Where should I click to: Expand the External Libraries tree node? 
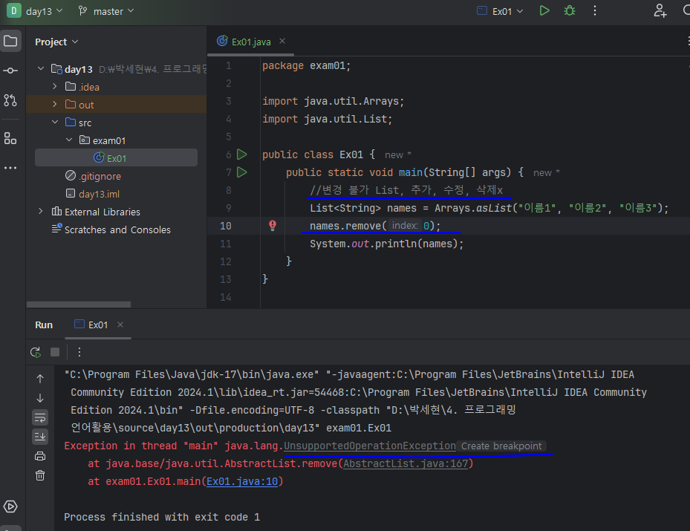41,212
